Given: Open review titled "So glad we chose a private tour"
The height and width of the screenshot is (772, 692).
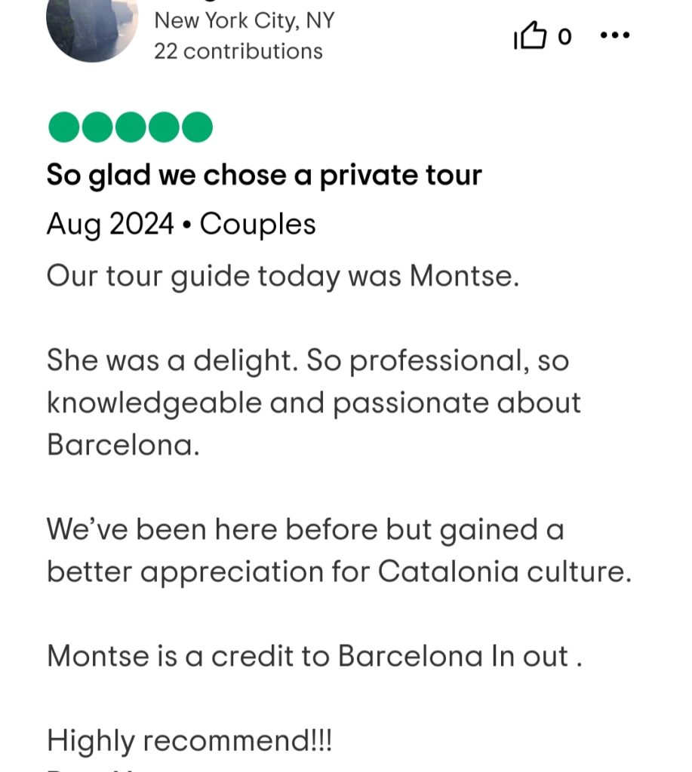Looking at the screenshot, I should tap(264, 176).
